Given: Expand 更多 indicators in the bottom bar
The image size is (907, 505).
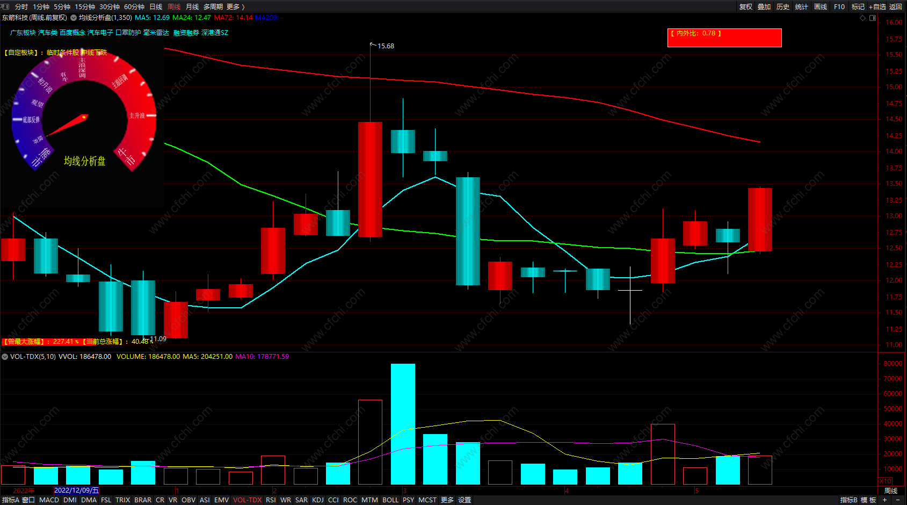Looking at the screenshot, I should point(447,500).
